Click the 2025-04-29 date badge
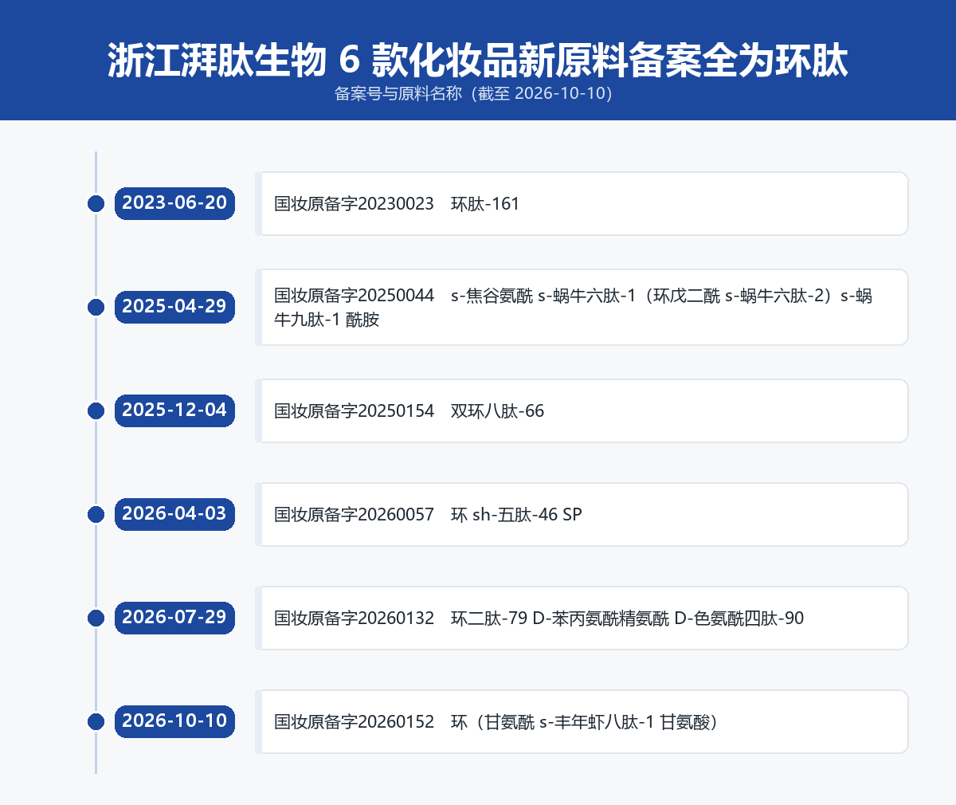The width and height of the screenshot is (956, 805). click(x=174, y=307)
